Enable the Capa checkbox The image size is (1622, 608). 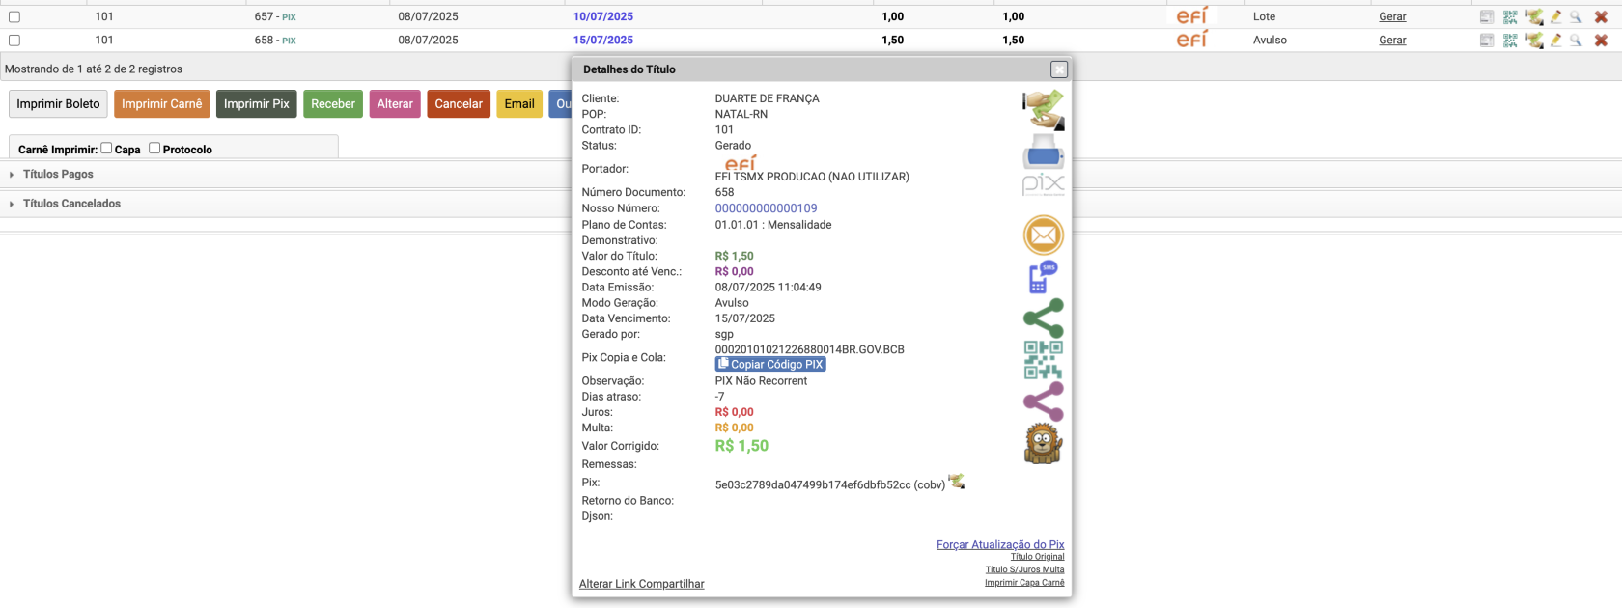pos(107,149)
